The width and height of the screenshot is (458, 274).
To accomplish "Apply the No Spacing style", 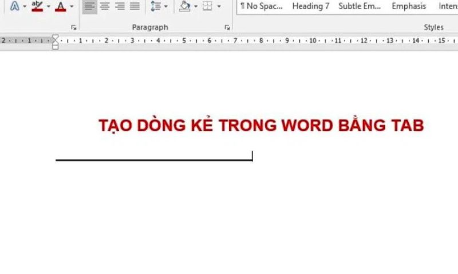I will tap(262, 6).
